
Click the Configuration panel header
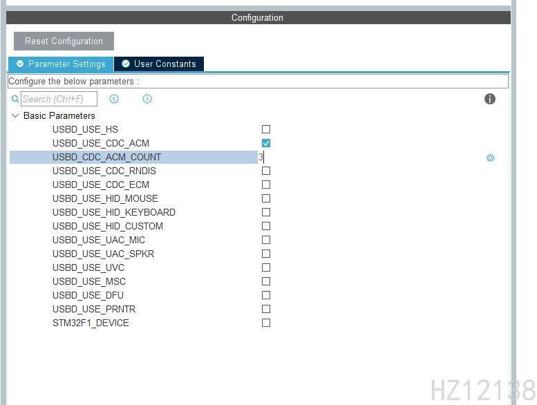(258, 17)
